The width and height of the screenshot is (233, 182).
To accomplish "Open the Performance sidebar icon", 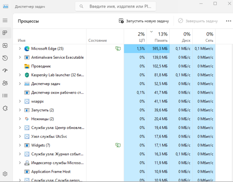I will (5, 45).
